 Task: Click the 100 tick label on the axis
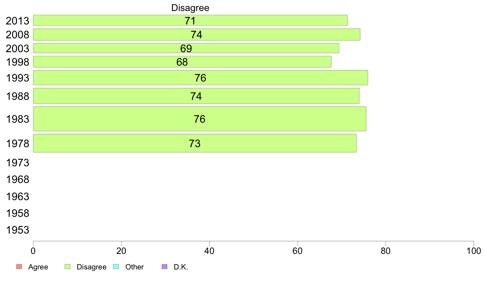(474, 251)
